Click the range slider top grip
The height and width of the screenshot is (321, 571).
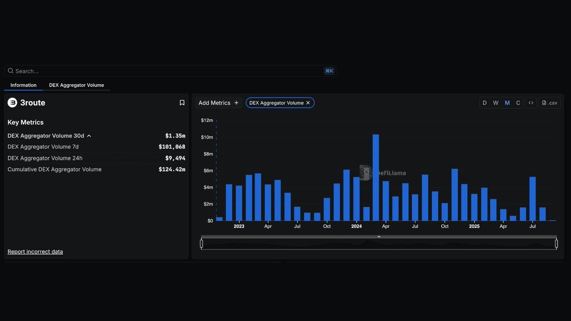click(x=379, y=236)
